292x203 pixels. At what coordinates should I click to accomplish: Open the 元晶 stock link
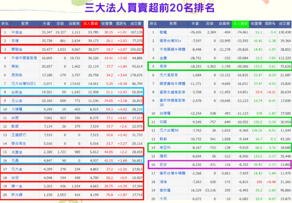15,161
